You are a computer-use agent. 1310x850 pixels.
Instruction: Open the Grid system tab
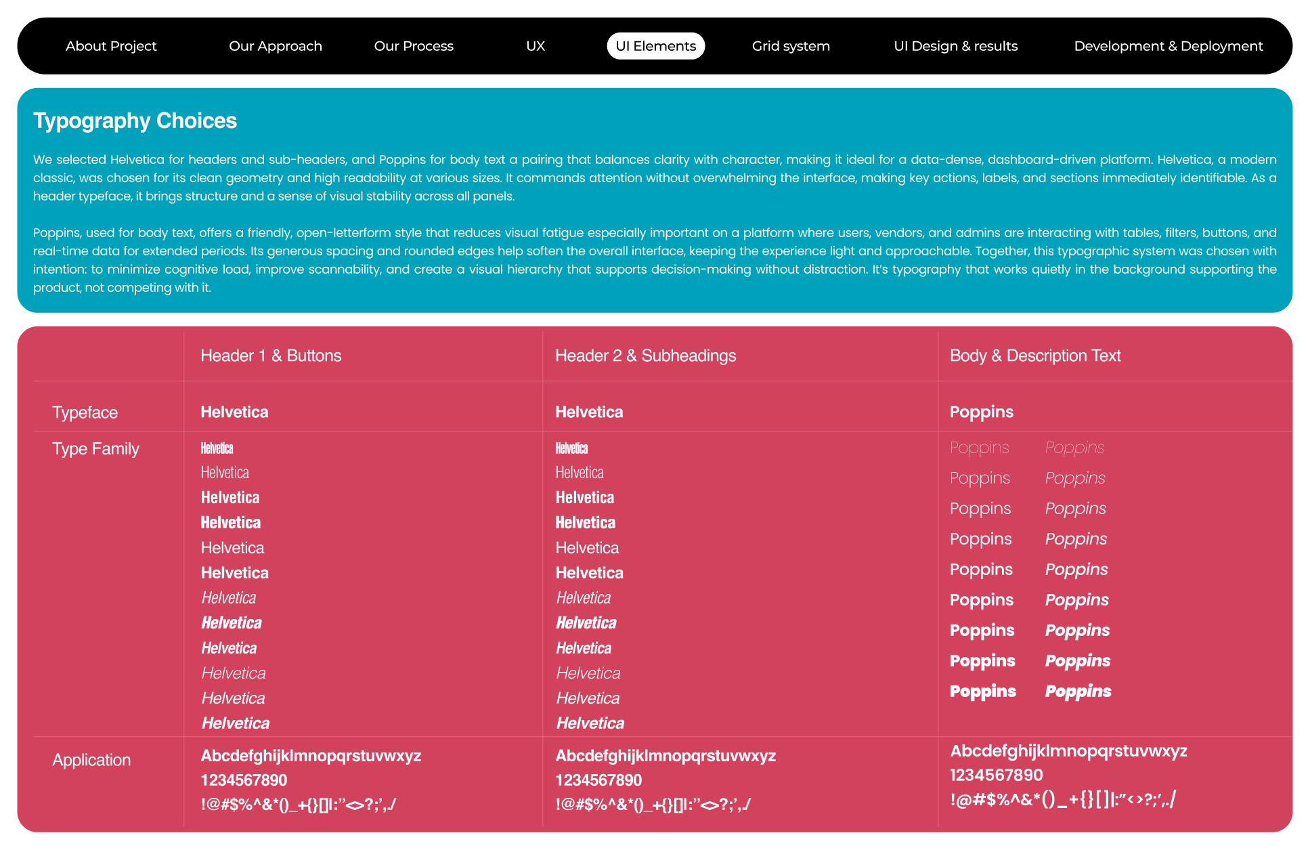(x=790, y=46)
